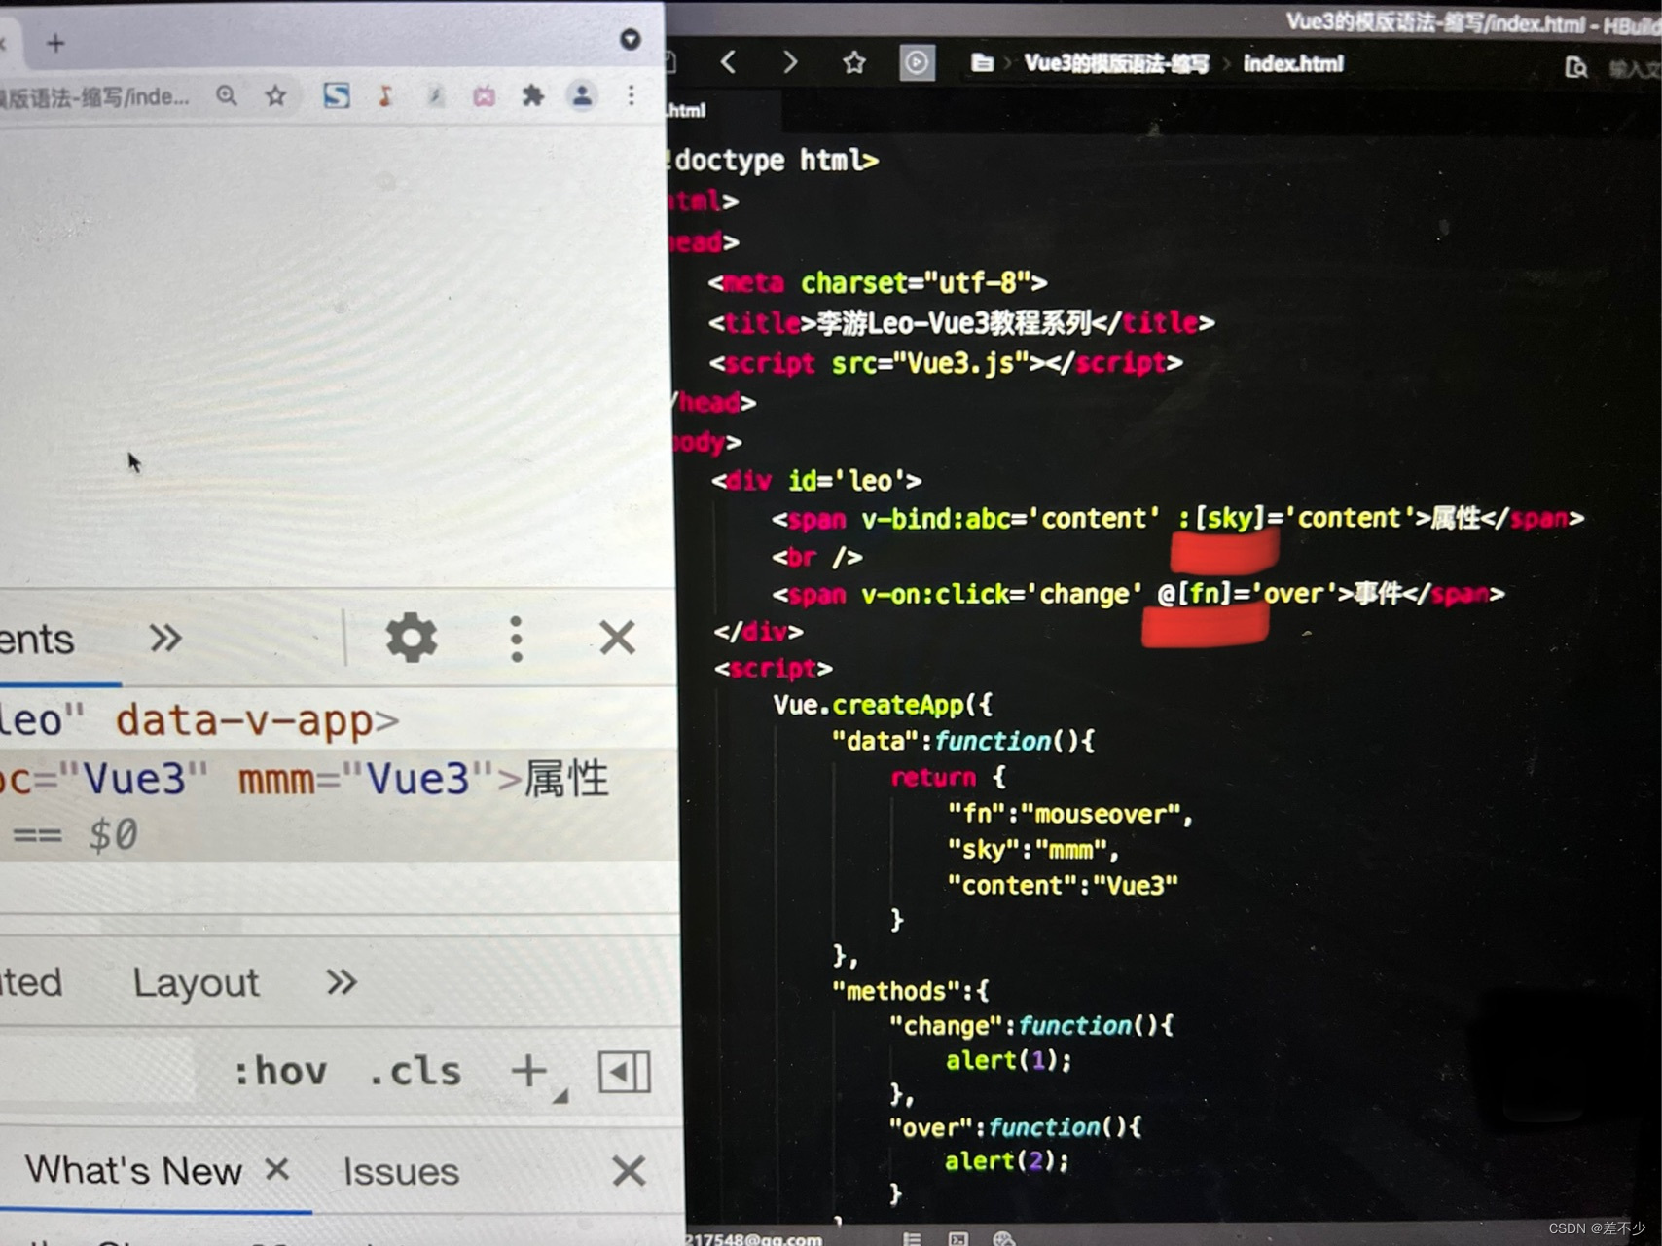Screen dimensions: 1662x1246
Task: Open DevTools customize three-dot menu
Action: pyautogui.click(x=517, y=640)
